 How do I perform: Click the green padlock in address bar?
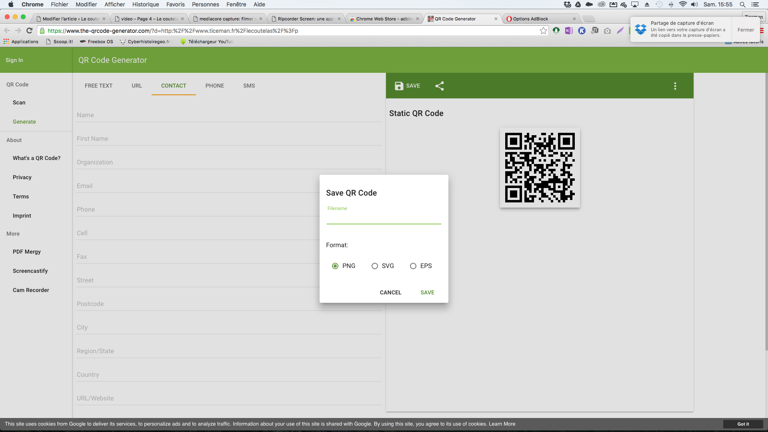click(42, 31)
